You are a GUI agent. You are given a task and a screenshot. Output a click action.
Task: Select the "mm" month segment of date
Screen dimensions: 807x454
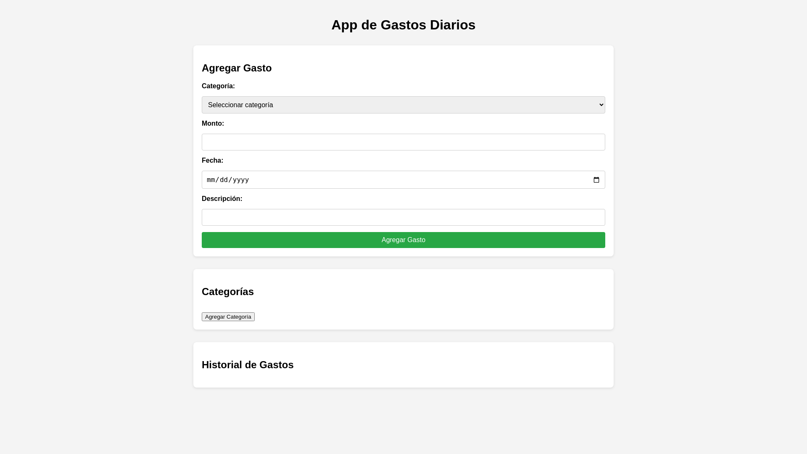point(211,180)
